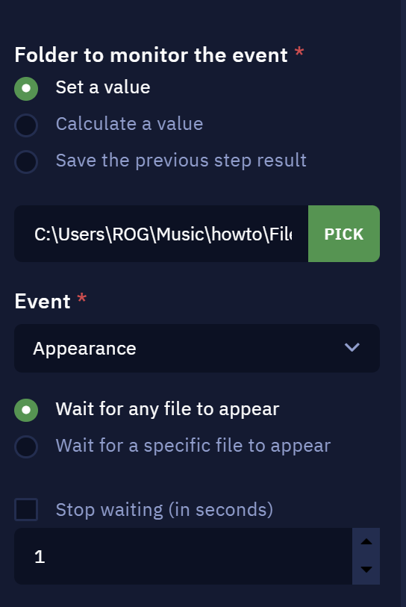Choose "Wait for any file to appear"
This screenshot has width=406, height=607.
click(x=26, y=410)
